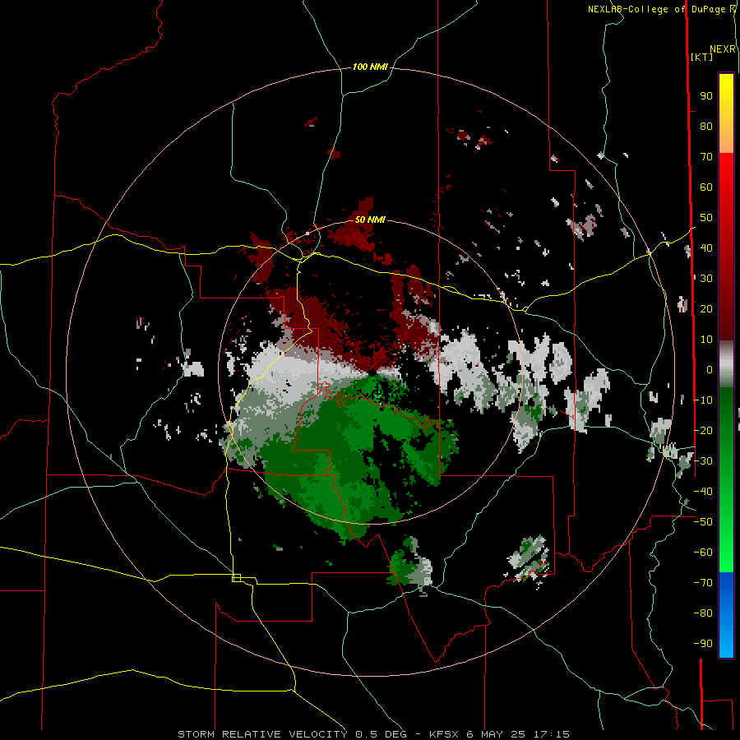The width and height of the screenshot is (740, 740).
Task: Click the 90 value on velocity scale
Action: click(706, 96)
